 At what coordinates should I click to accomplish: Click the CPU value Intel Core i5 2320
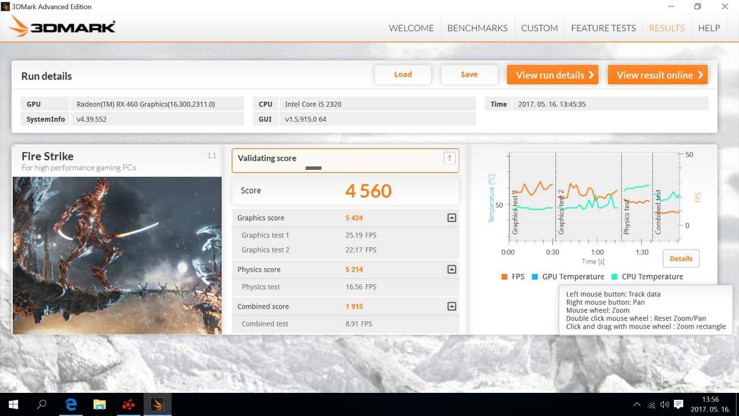(x=313, y=104)
